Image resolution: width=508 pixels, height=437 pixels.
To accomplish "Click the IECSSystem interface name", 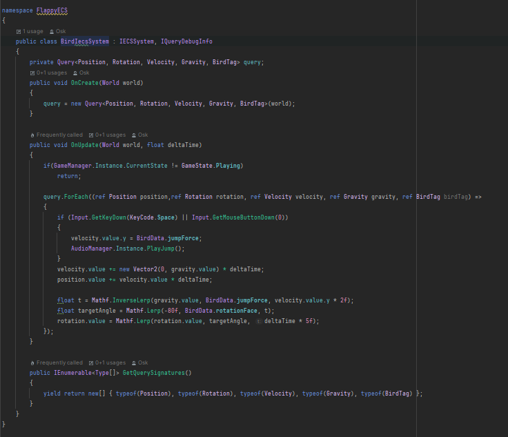I will [137, 41].
